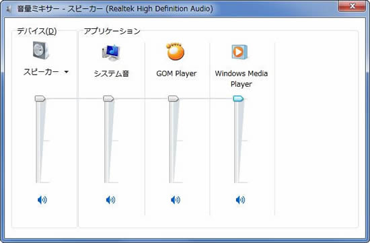Click the システム音 slider thumb
The image size is (370, 243).
click(108, 98)
